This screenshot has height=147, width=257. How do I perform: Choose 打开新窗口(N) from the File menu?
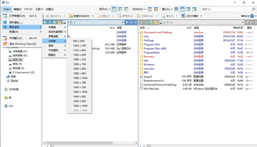tap(22, 16)
